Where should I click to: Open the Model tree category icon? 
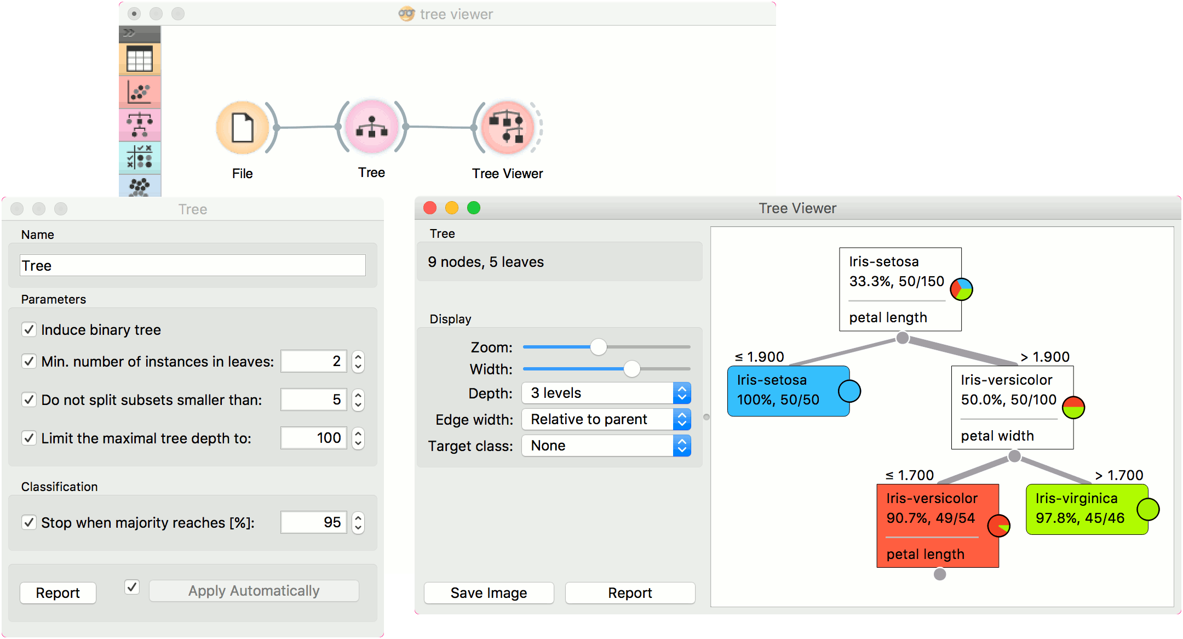tap(140, 125)
